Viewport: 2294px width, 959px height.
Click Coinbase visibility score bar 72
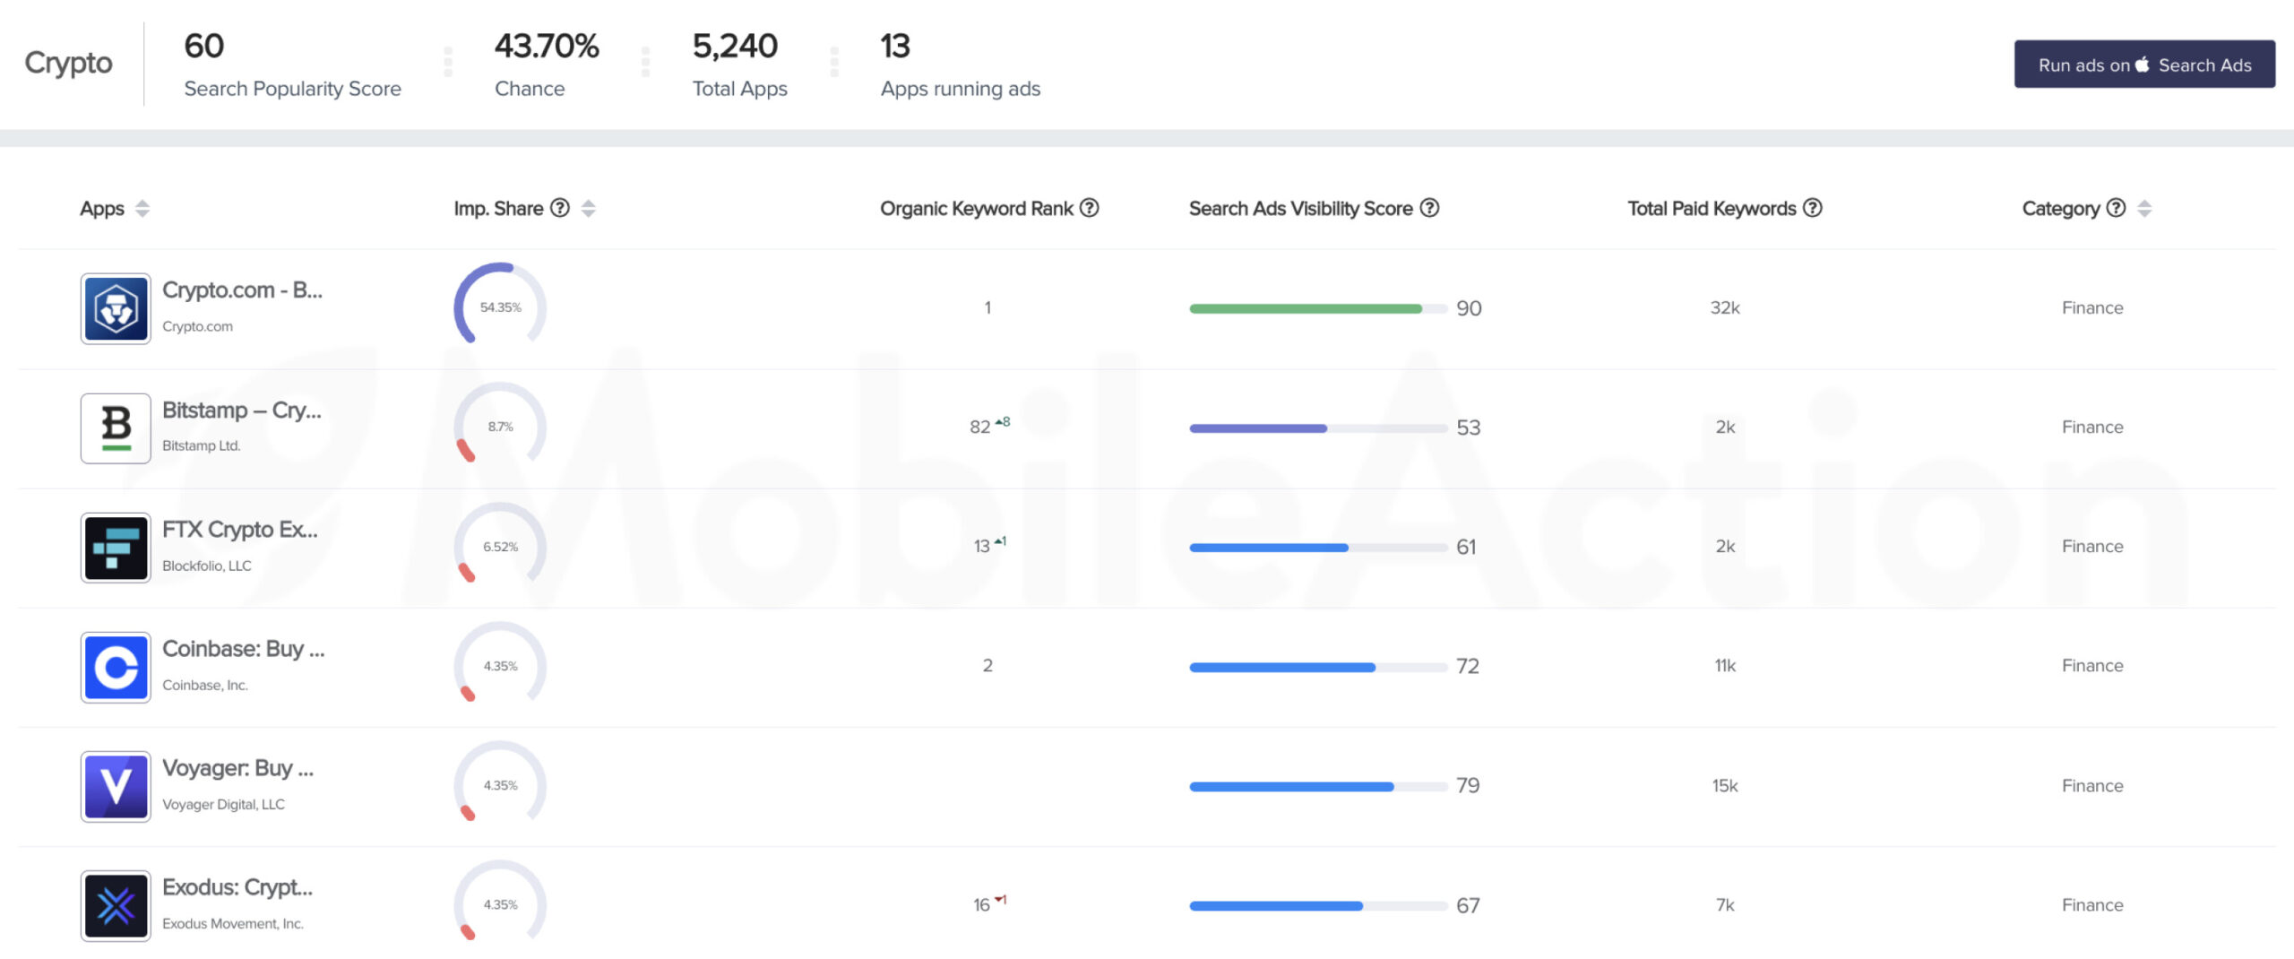1318,668
